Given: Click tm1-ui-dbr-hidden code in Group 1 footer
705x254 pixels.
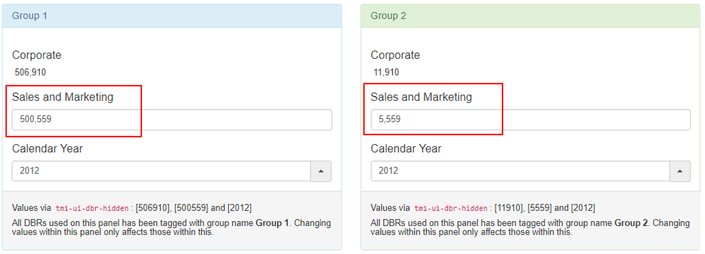Looking at the screenshot, I should point(92,209).
